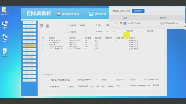Toggle the teal radio beside the page count
The width and height of the screenshot is (186, 104).
pos(68,32)
